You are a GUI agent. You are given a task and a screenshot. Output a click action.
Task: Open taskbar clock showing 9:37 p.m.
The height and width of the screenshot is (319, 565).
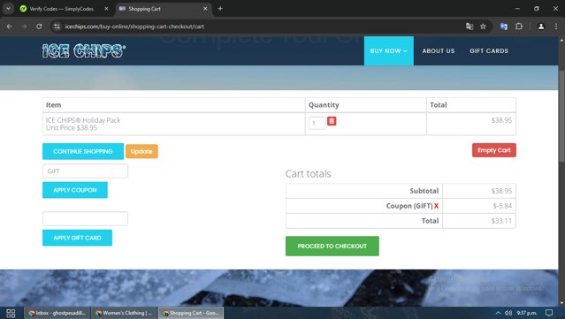pos(527,313)
